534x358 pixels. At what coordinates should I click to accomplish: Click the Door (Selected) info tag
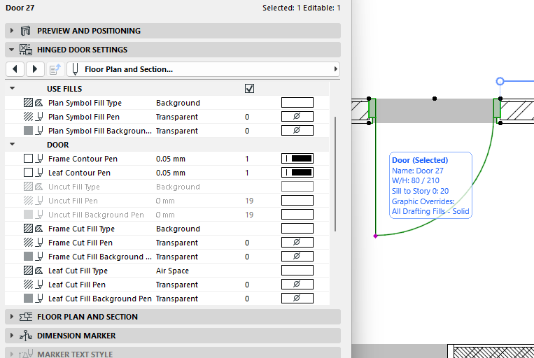pos(430,185)
